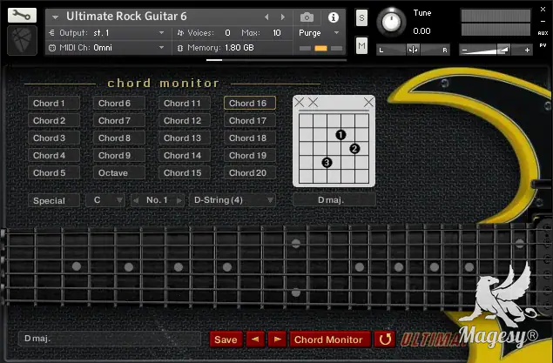
Task: Click the memory icon beside Memory
Action: click(x=180, y=48)
